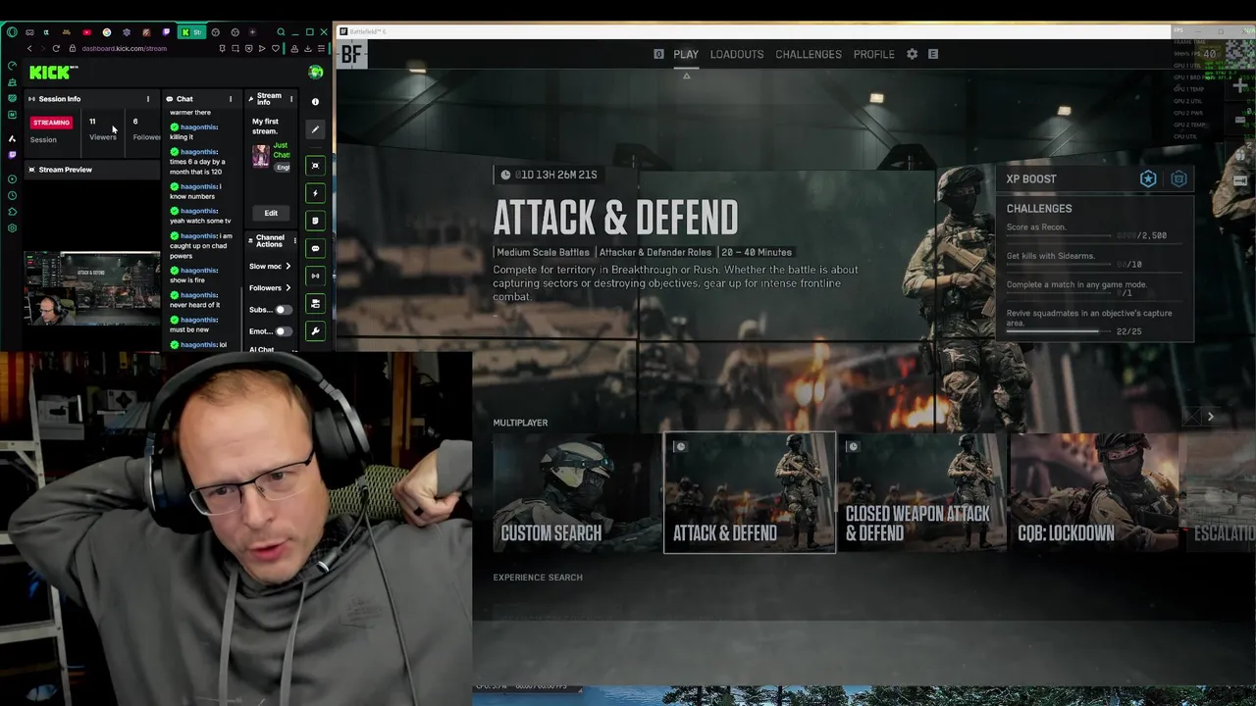The height and width of the screenshot is (706, 1256).
Task: Open Chat panel three-dot menu
Action: coord(231,99)
